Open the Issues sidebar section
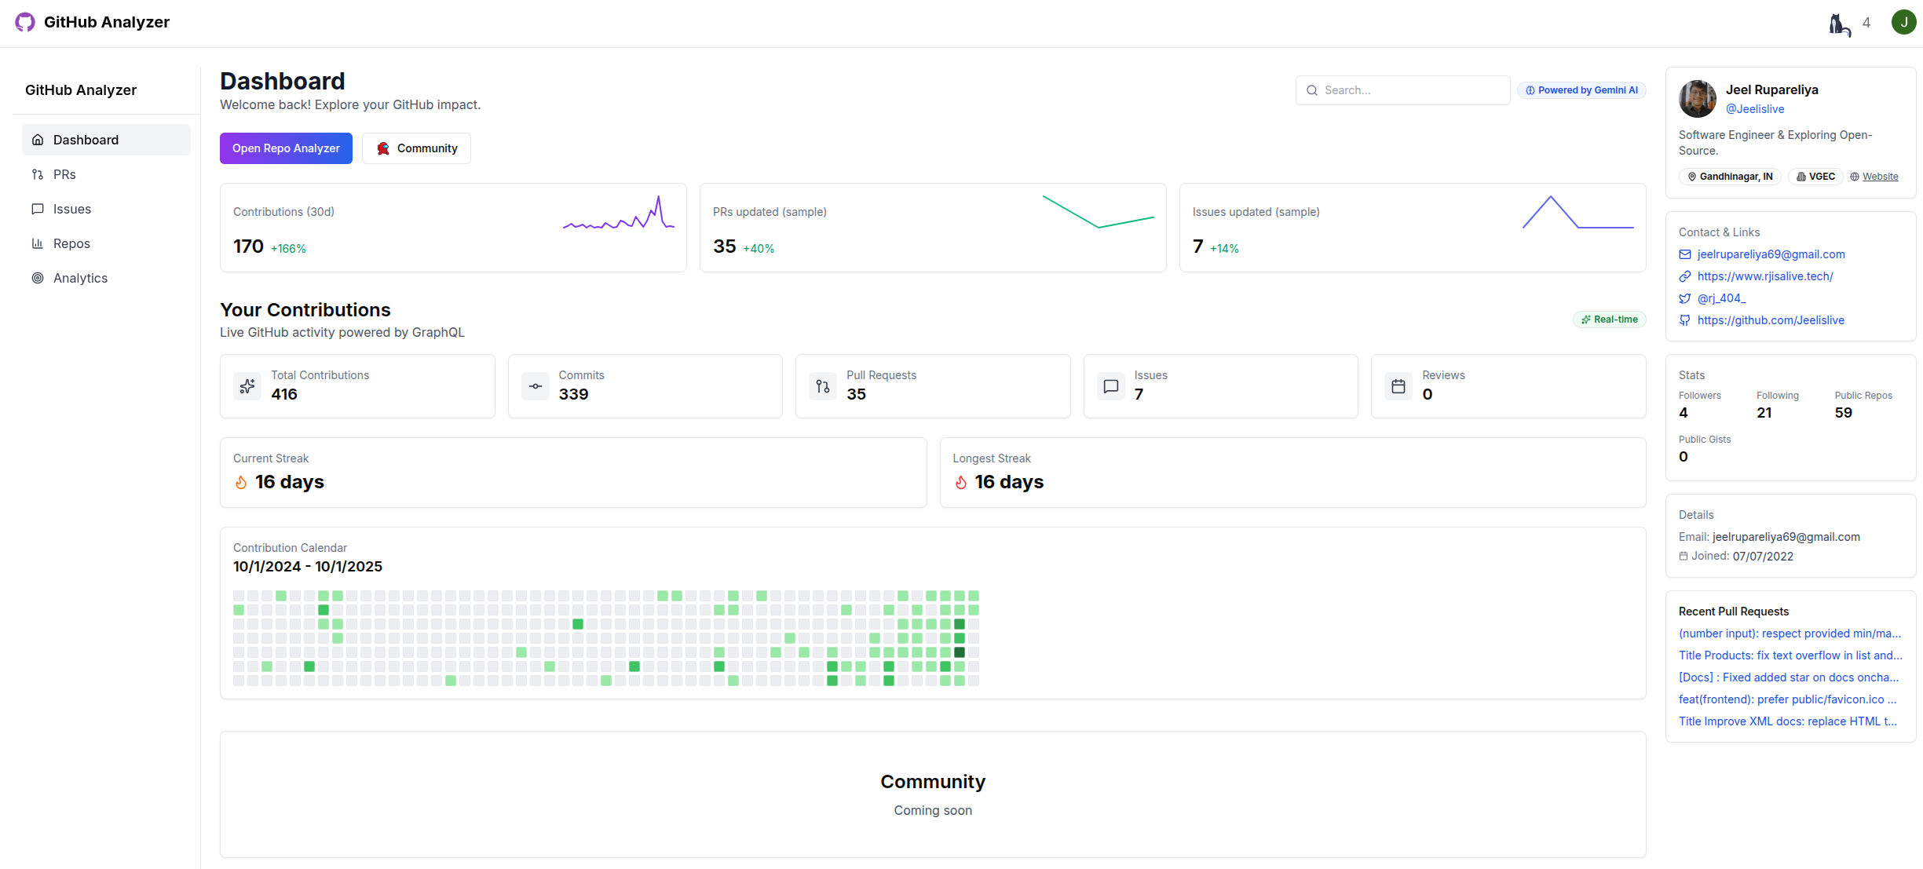 pos(71,209)
